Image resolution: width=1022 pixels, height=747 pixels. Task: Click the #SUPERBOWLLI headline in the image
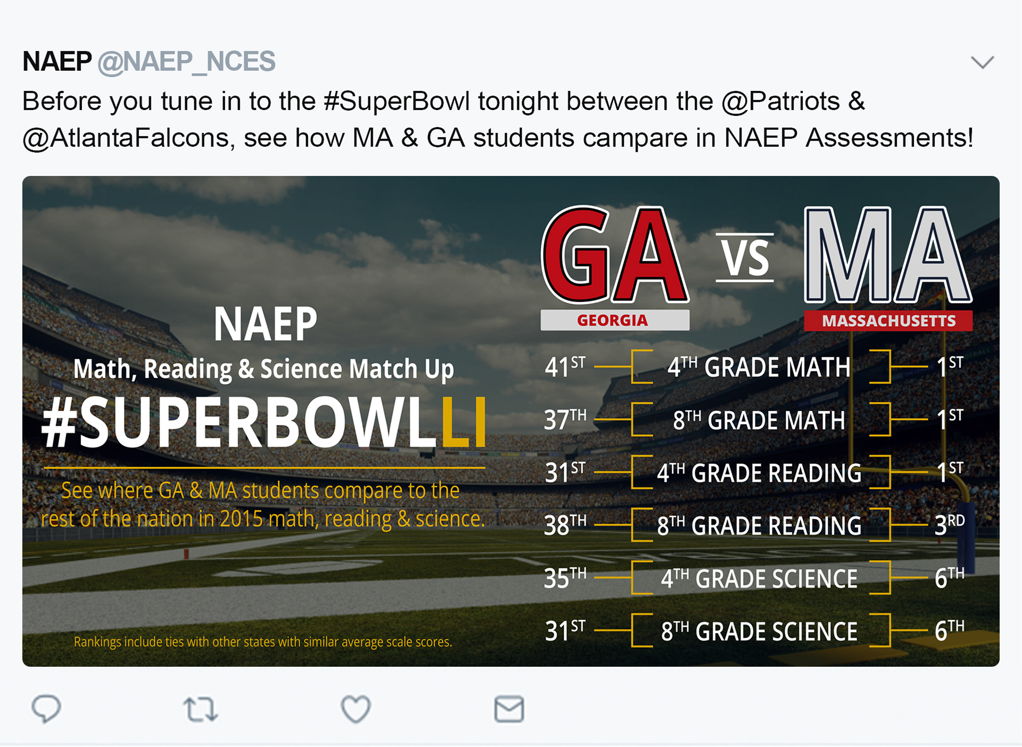coord(264,422)
